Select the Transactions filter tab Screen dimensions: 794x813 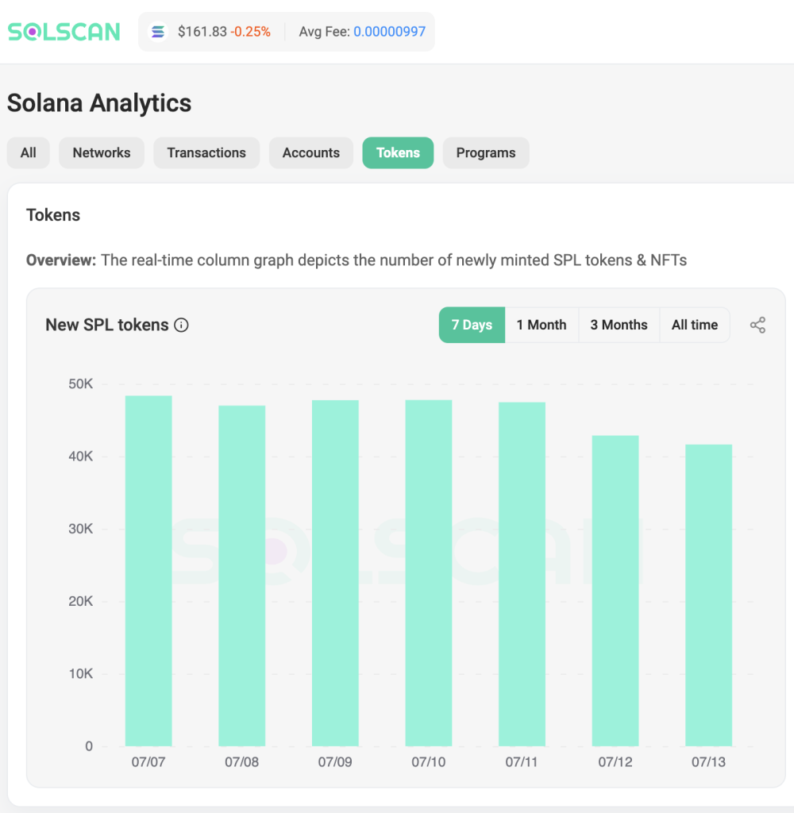pos(206,152)
